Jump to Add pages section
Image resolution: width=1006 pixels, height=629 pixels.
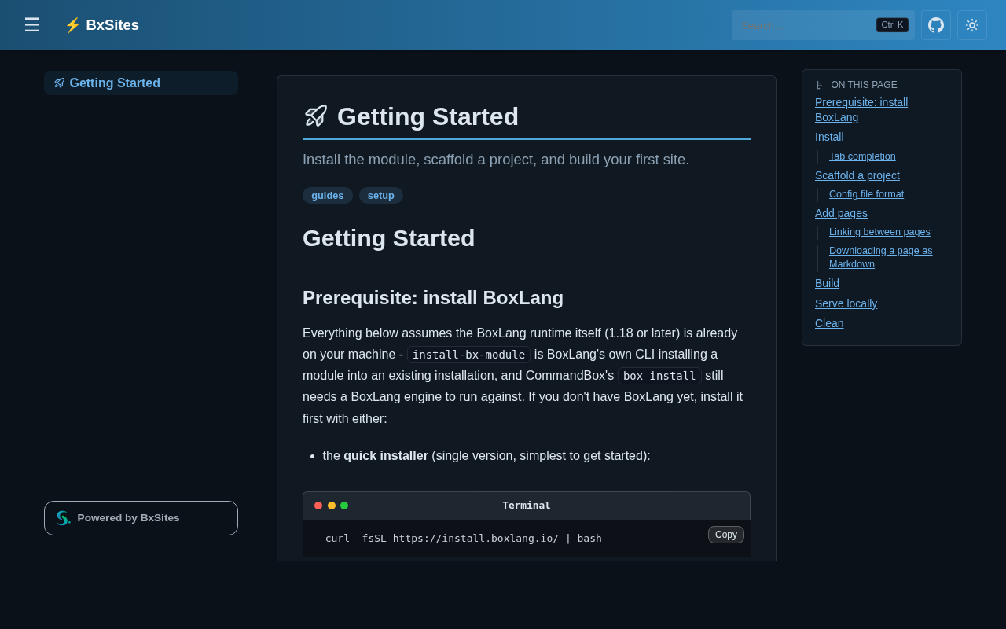pos(841,213)
